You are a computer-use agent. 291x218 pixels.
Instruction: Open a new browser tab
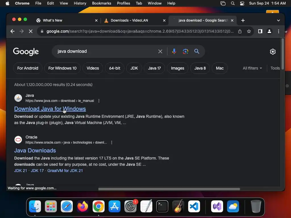coord(243,20)
